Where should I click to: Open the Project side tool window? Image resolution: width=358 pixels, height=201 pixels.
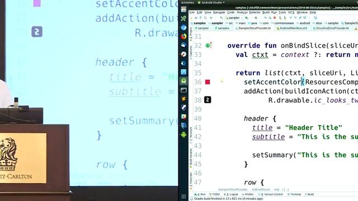[191, 35]
